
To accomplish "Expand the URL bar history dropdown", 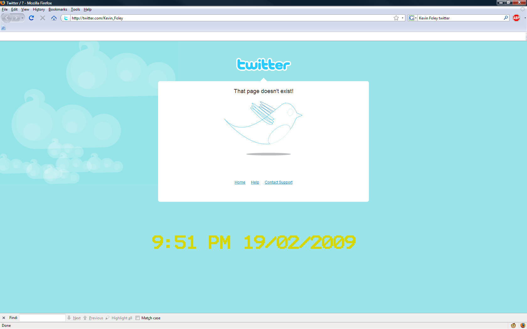I will (402, 18).
